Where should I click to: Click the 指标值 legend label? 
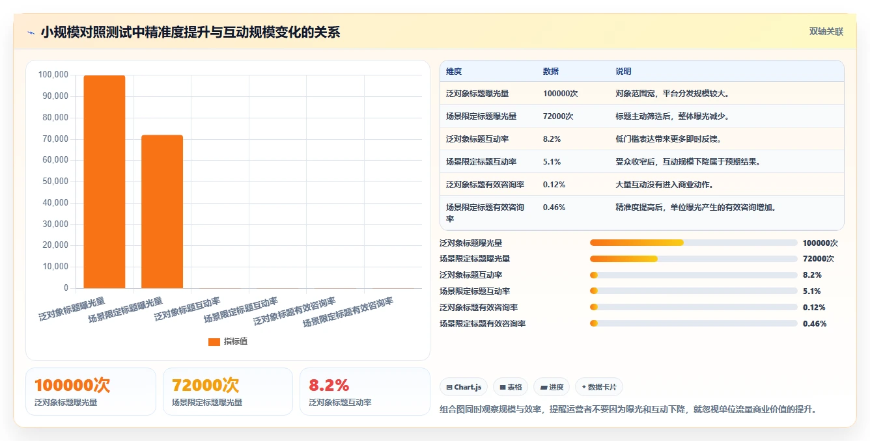coord(236,341)
